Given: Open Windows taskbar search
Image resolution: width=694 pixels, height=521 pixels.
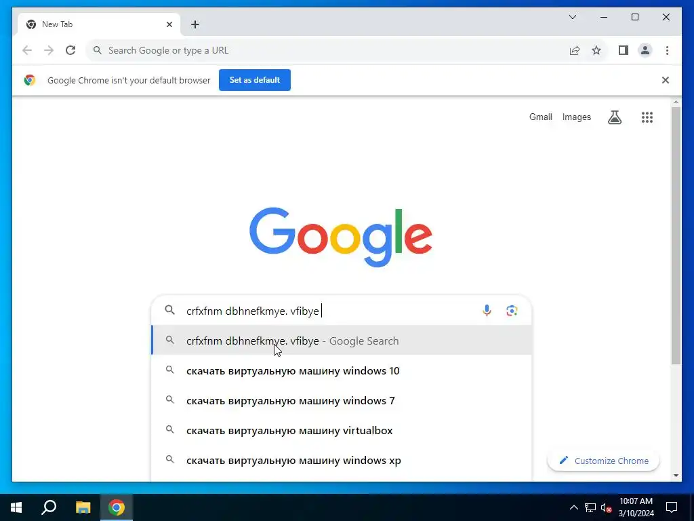Looking at the screenshot, I should click(49, 507).
